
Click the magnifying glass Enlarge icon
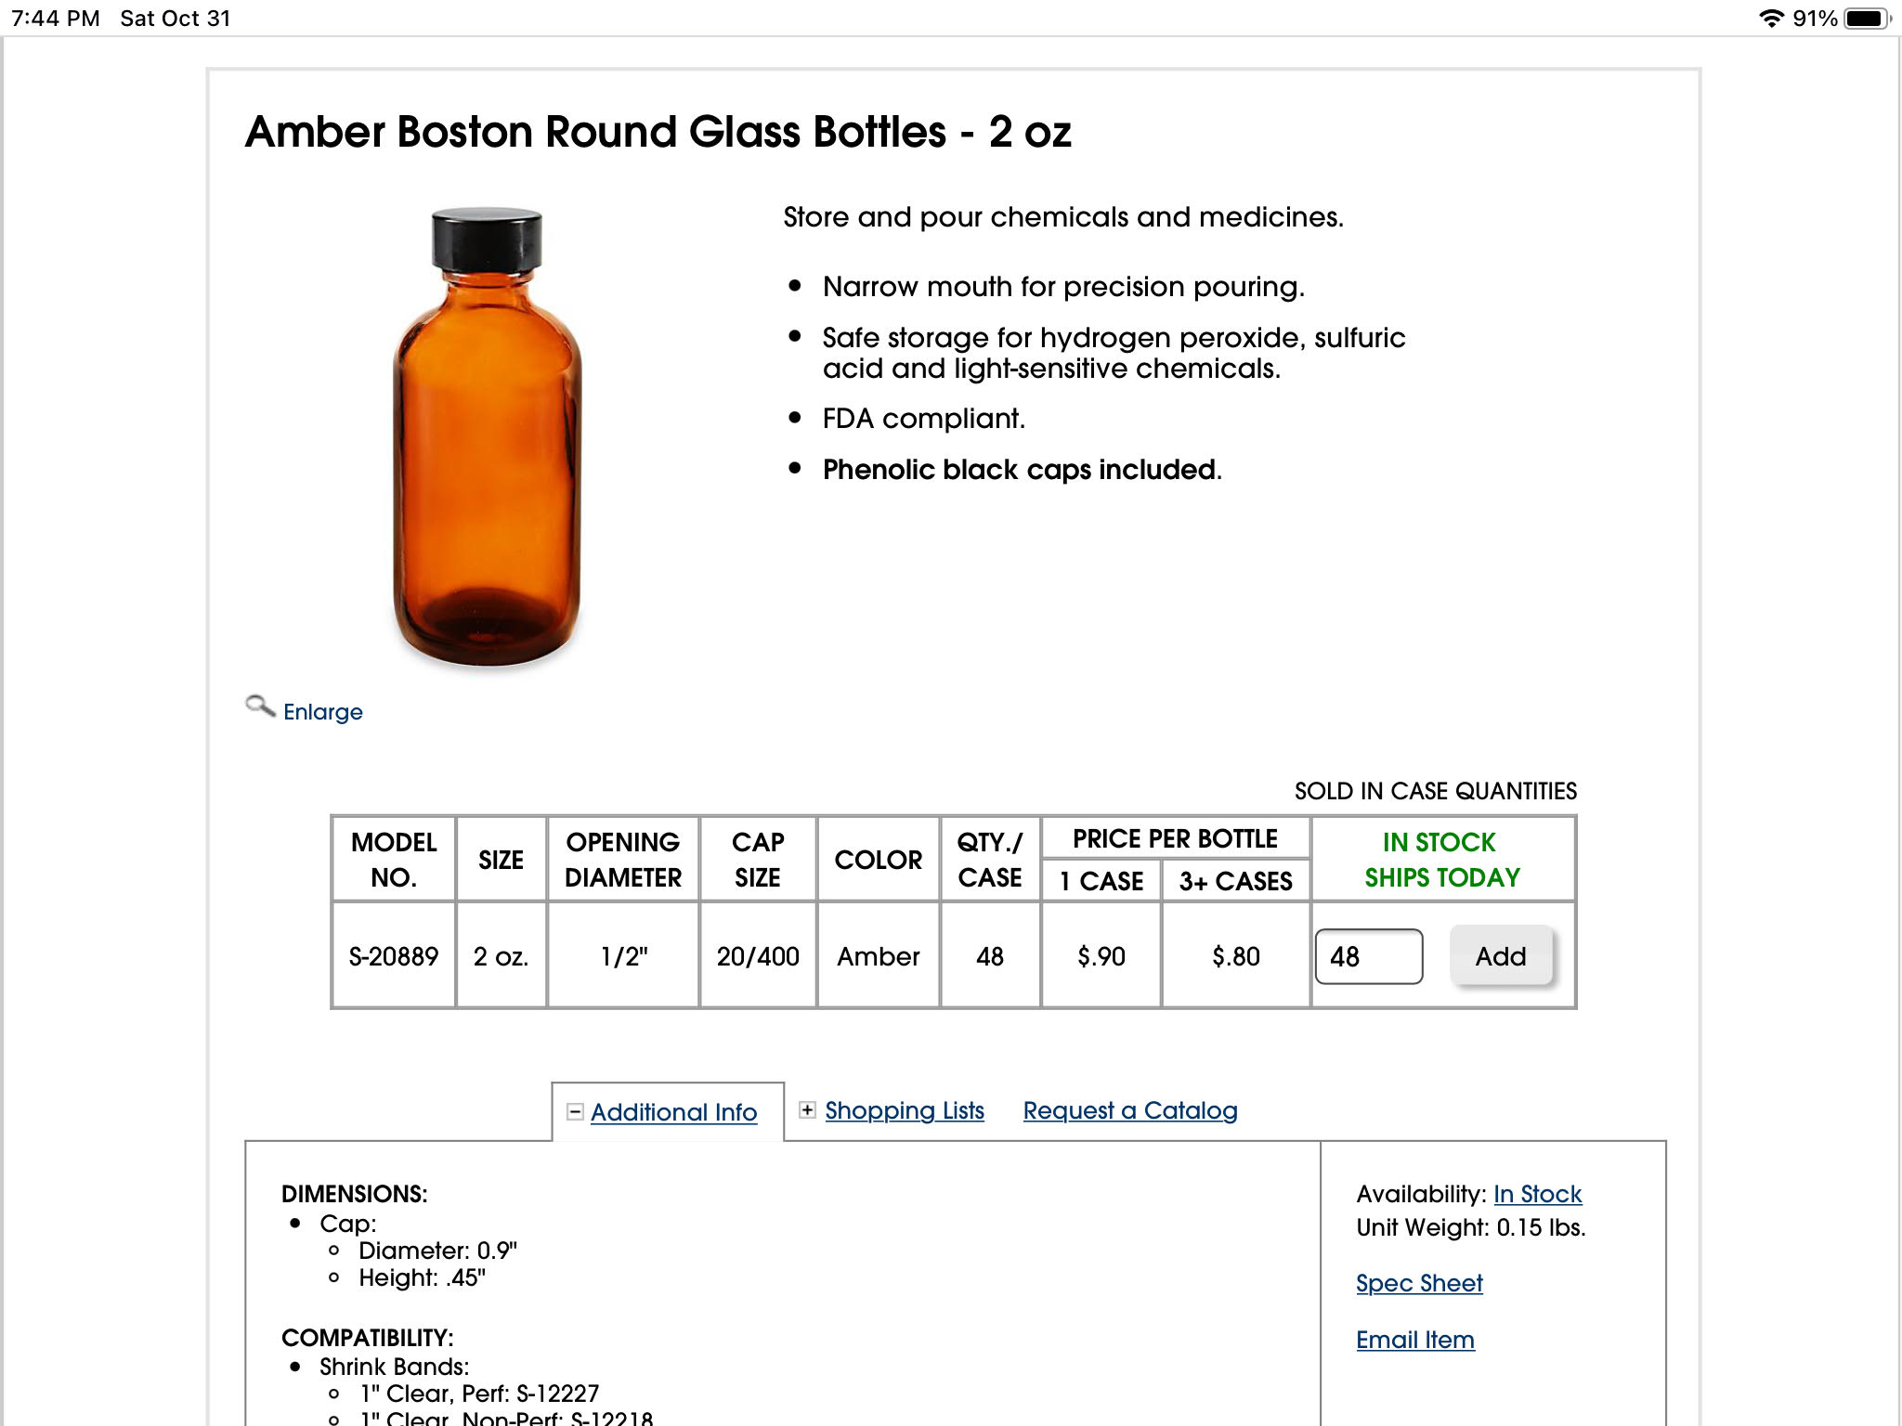point(259,707)
